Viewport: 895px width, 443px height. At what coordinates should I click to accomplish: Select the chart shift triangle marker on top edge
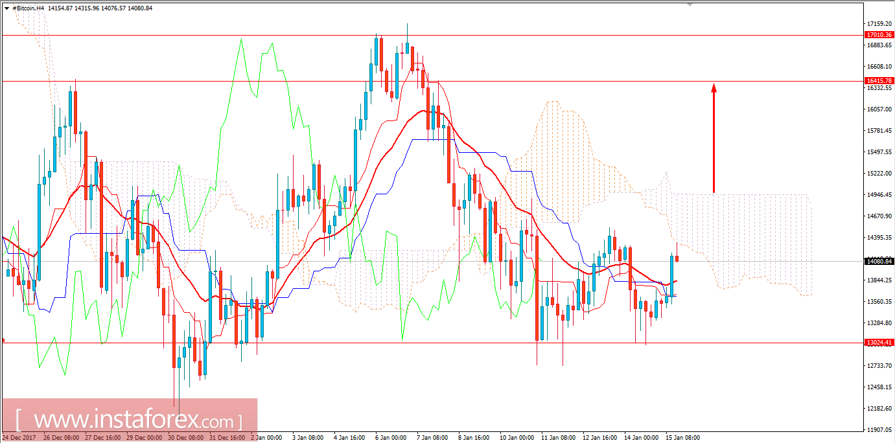pyautogui.click(x=690, y=5)
